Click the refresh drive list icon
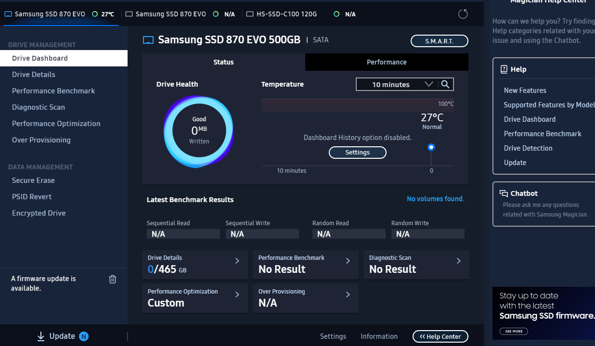Screen dimensions: 595x346 point(463,14)
